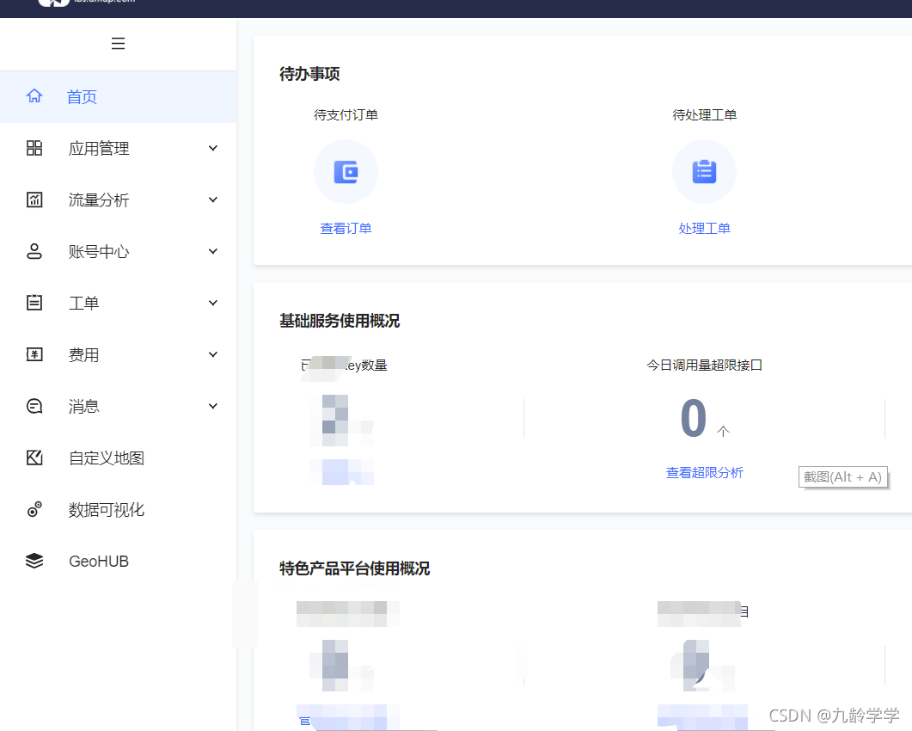Click the 处理工单 action under pending tickets
912x731 pixels.
tap(704, 227)
